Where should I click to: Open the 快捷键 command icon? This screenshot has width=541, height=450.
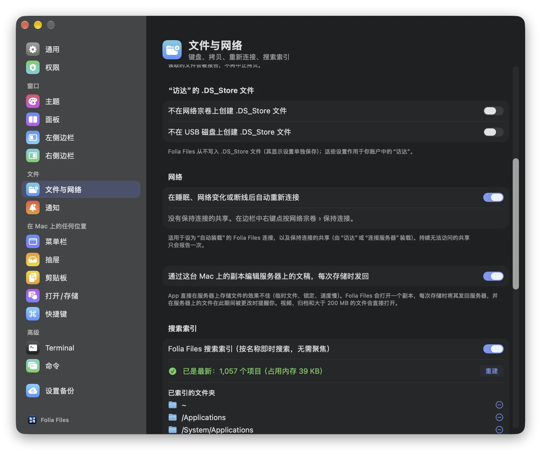[33, 314]
